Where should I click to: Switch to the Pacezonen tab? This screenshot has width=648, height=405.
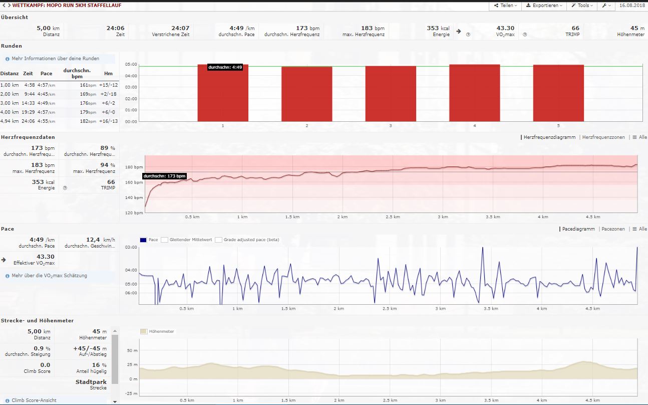613,229
